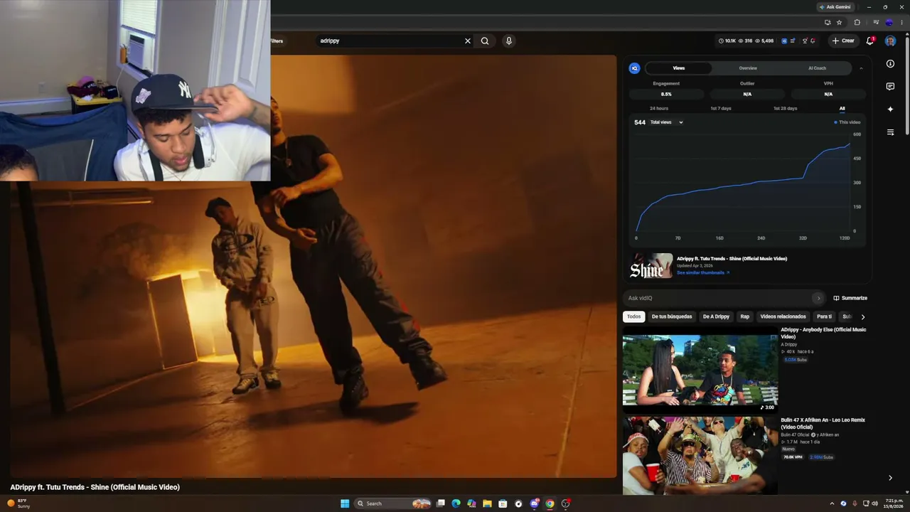Click the Shine video title below player
Viewport: 910px width, 512px height.
[95, 487]
